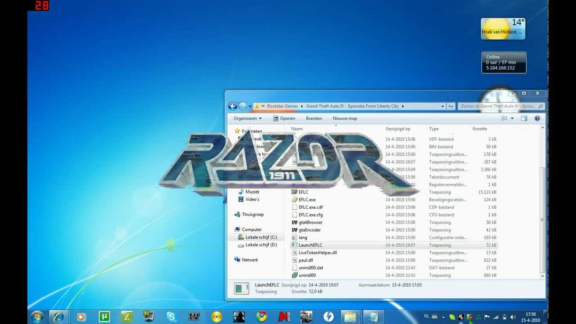Click Openen in the Explorer toolbar
This screenshot has width=576, height=324.
coord(284,118)
